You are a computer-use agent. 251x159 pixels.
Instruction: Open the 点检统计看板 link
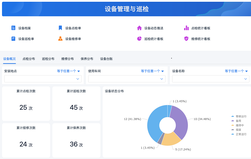[x=201, y=28]
